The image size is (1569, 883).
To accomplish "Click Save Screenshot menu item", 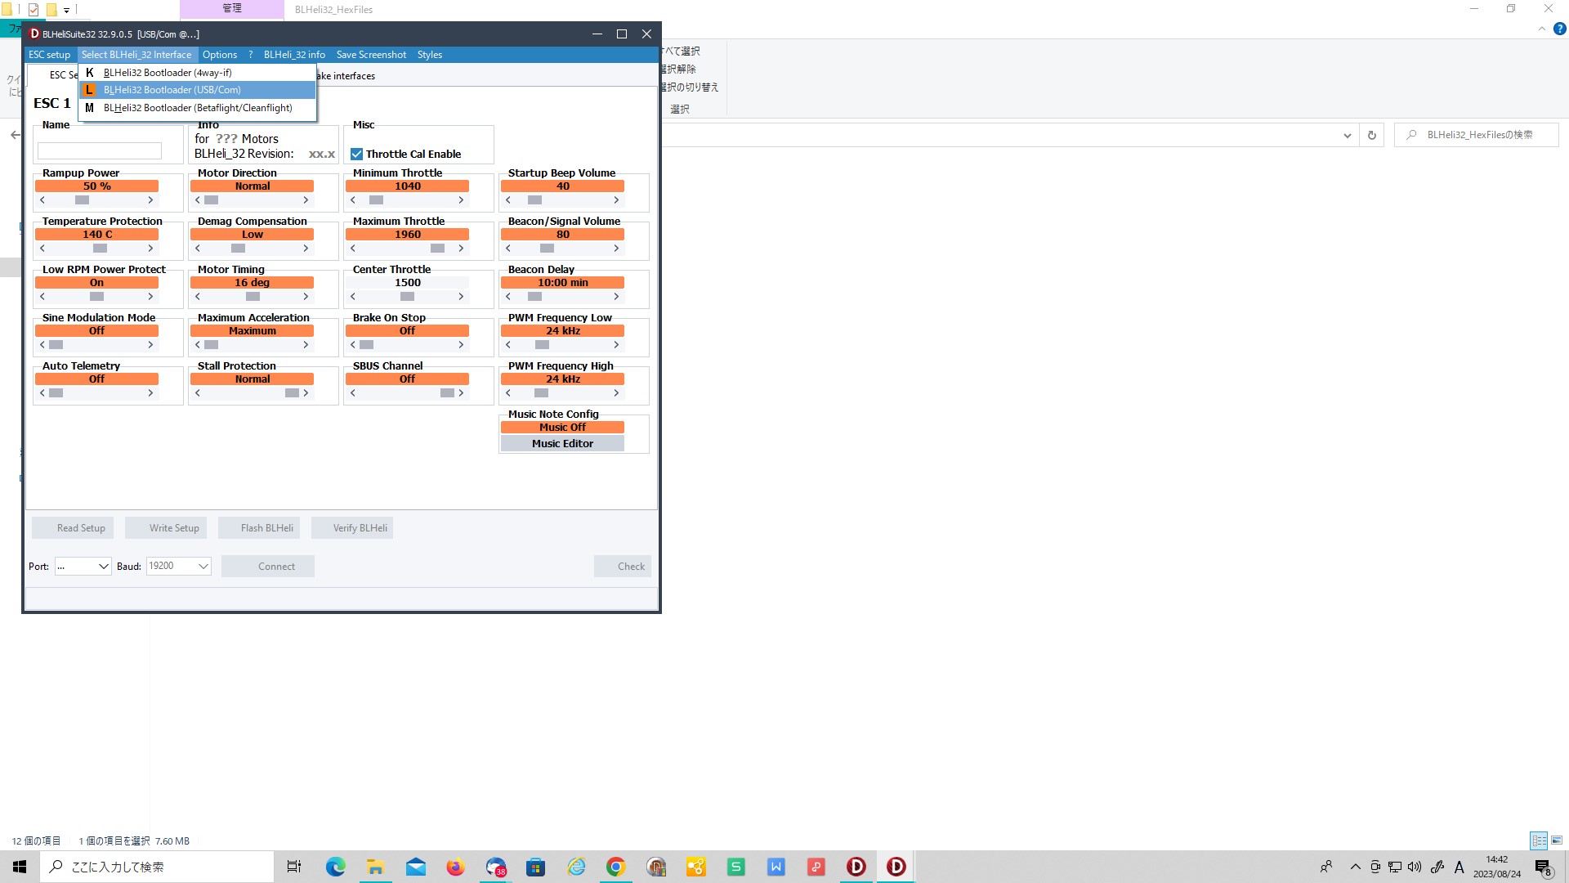I will pos(371,55).
